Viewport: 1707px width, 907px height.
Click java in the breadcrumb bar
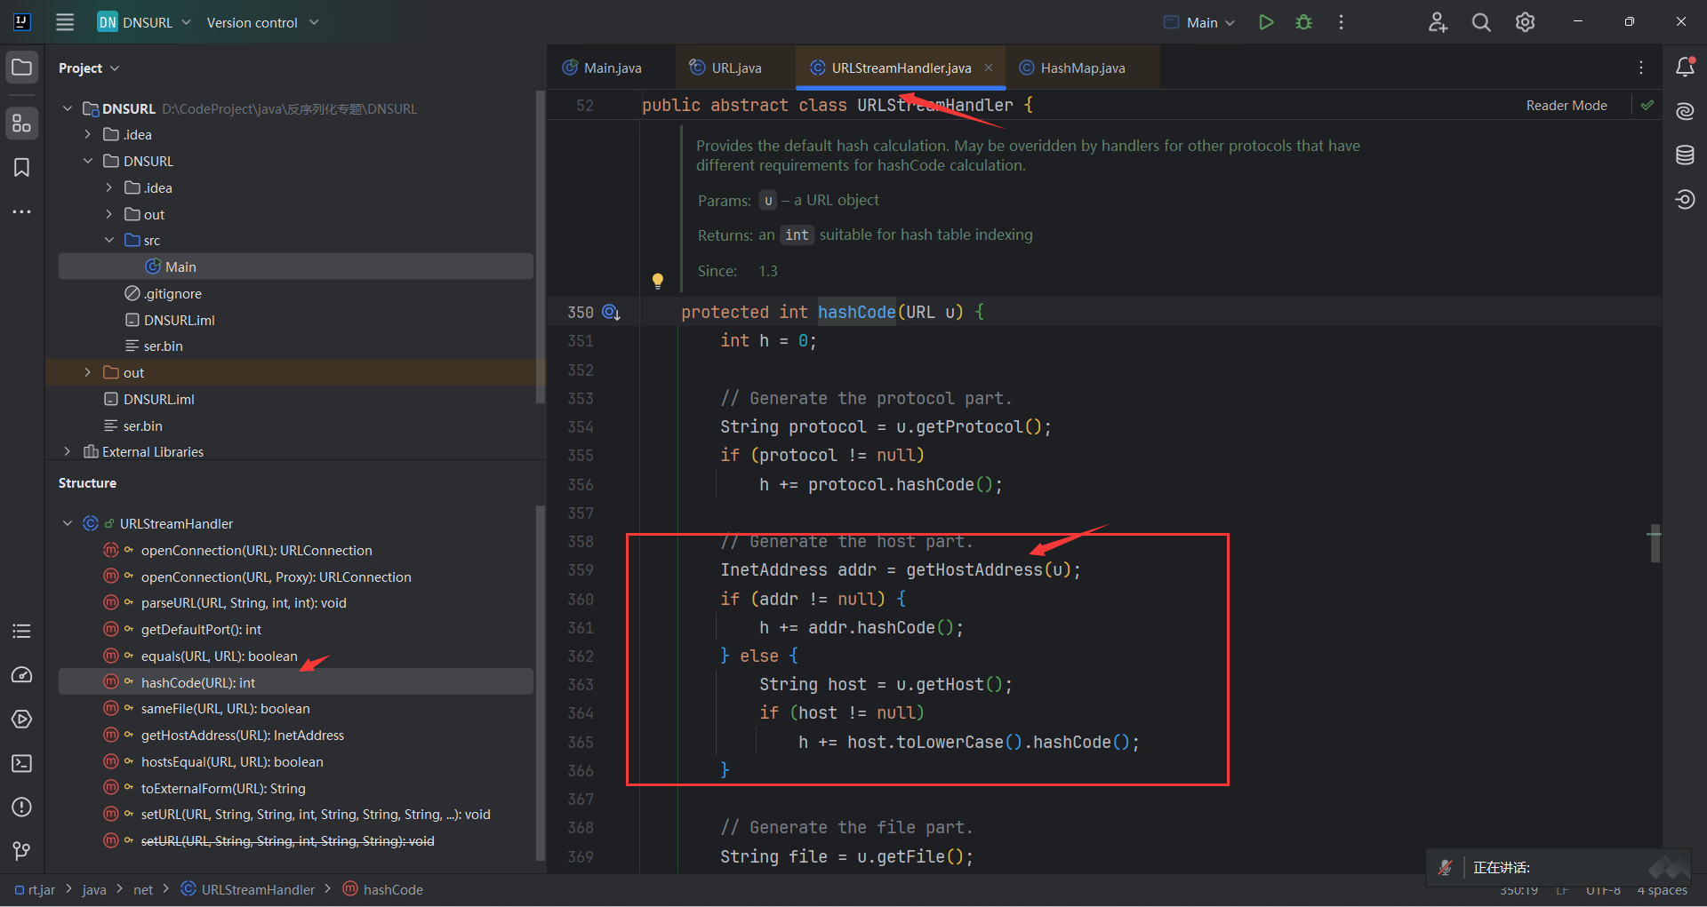point(94,889)
